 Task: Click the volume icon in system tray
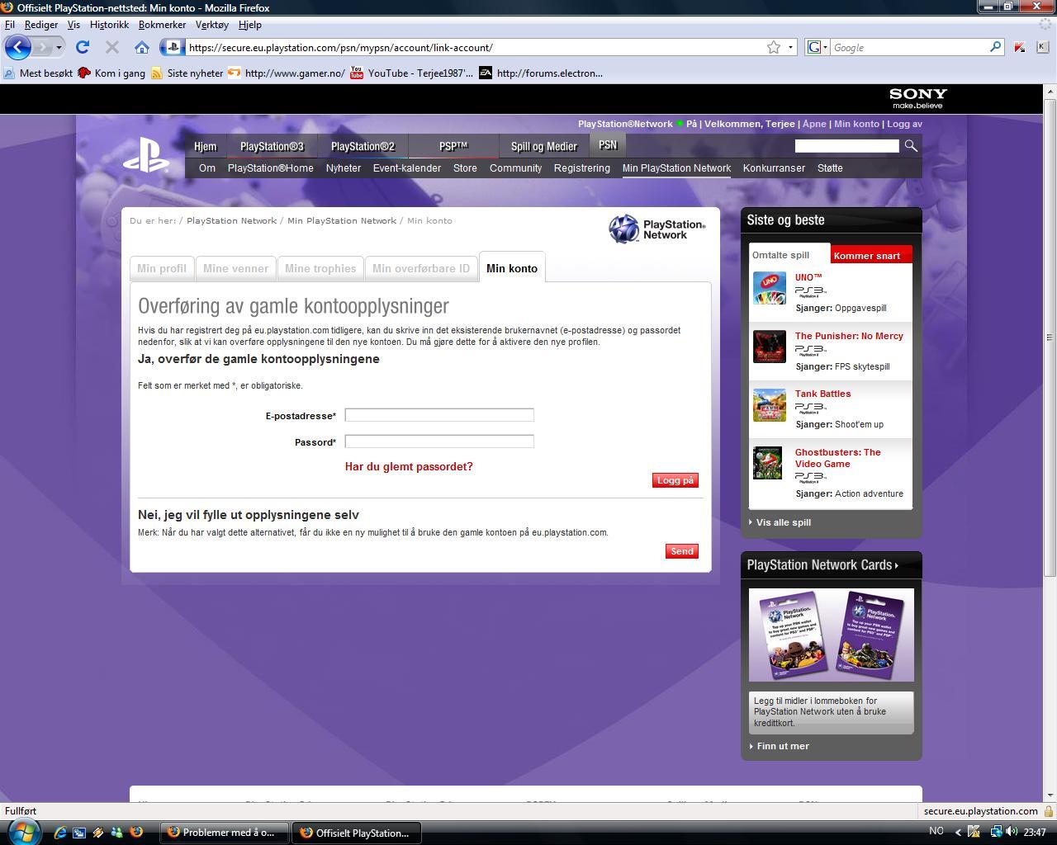(x=1012, y=832)
